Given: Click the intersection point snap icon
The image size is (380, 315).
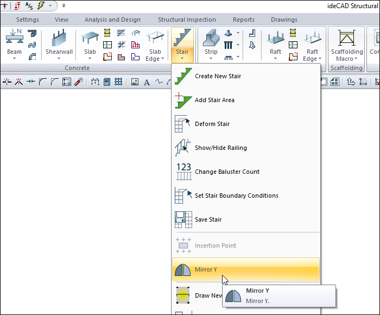Looking at the screenshot, I should [19, 81].
